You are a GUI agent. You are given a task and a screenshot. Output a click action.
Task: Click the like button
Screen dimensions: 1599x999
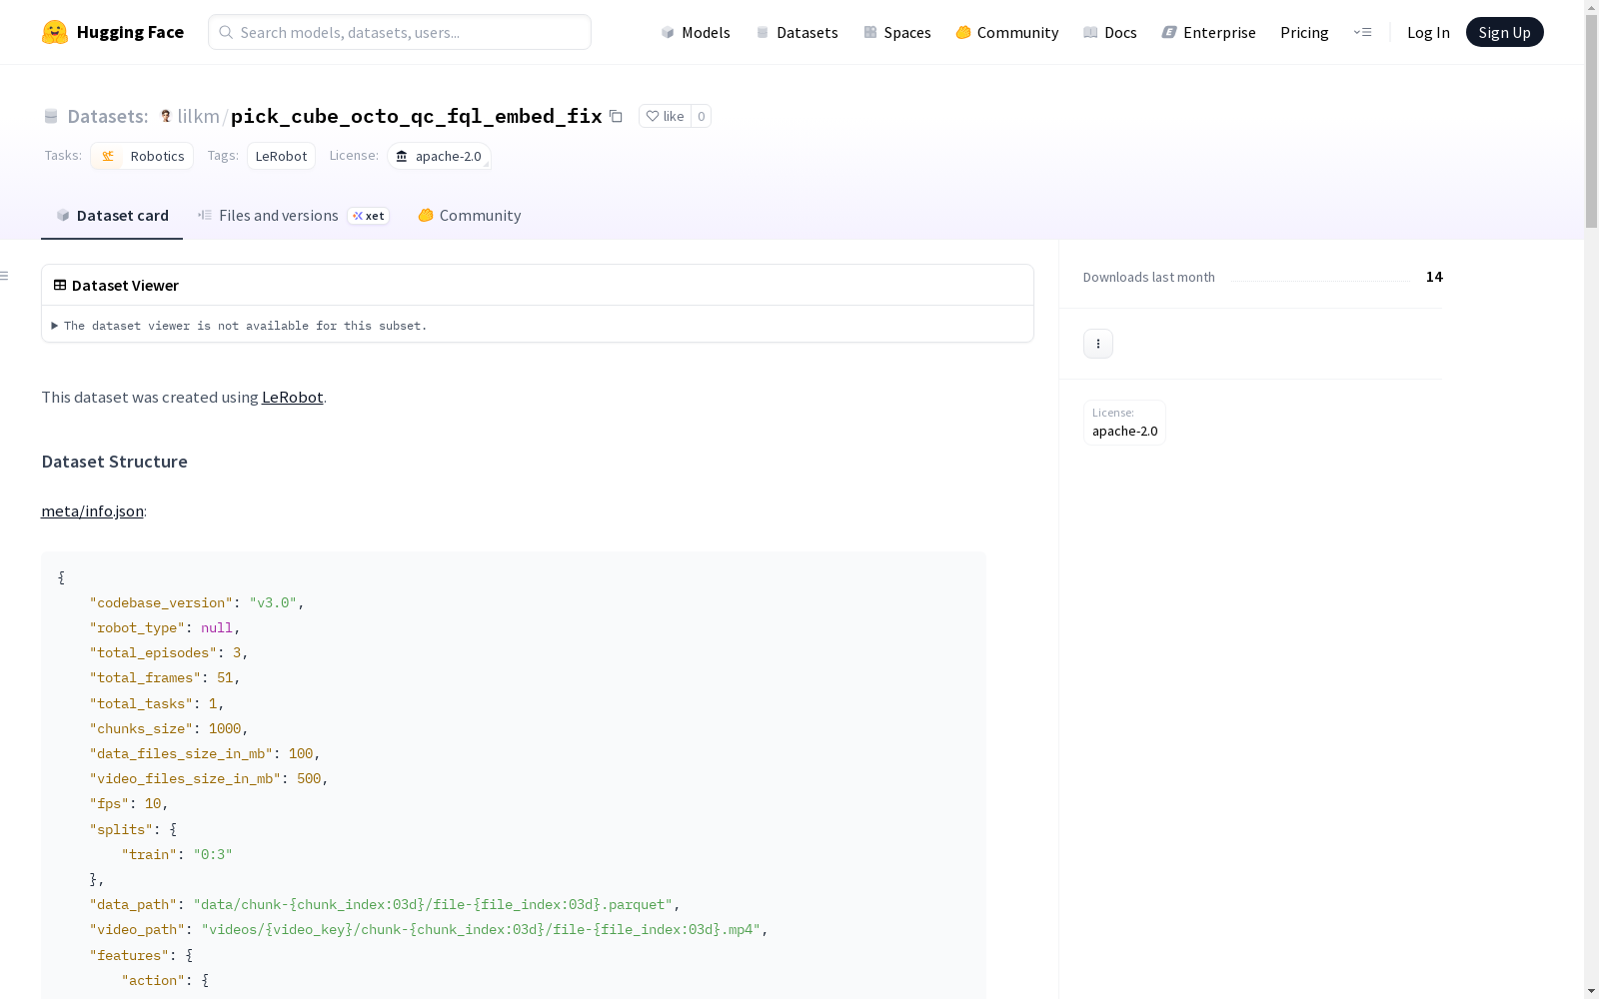pyautogui.click(x=665, y=116)
